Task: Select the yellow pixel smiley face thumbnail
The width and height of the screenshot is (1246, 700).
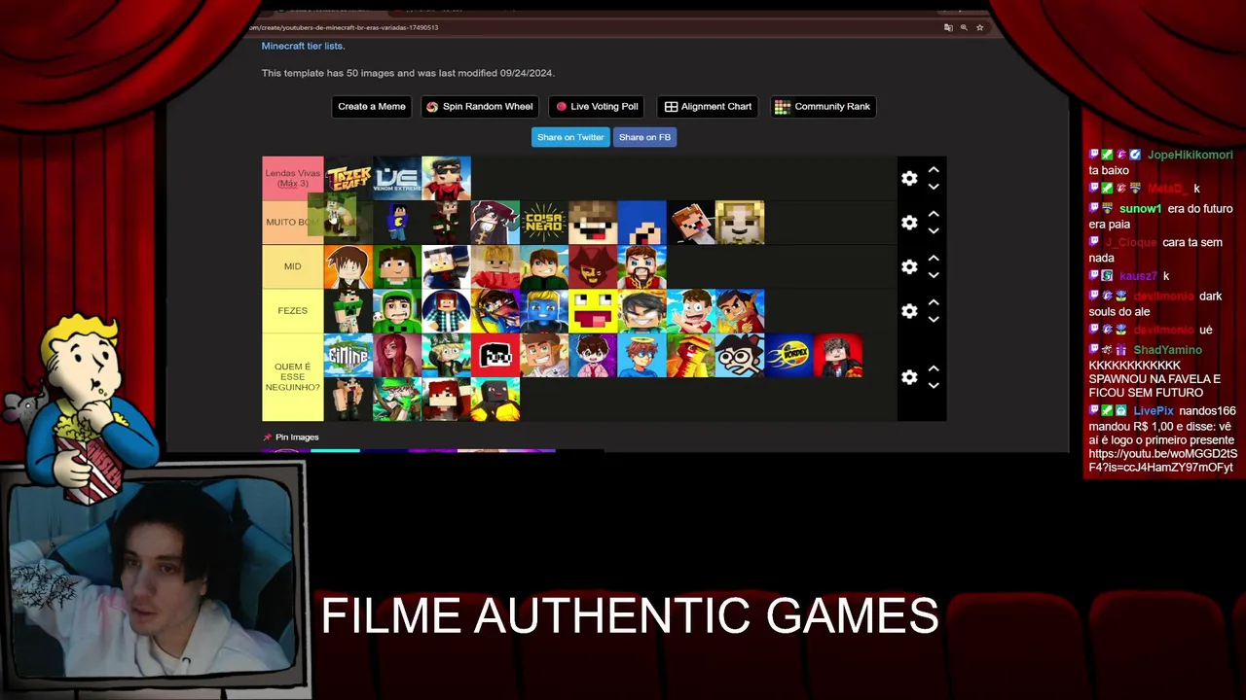Action: click(593, 311)
